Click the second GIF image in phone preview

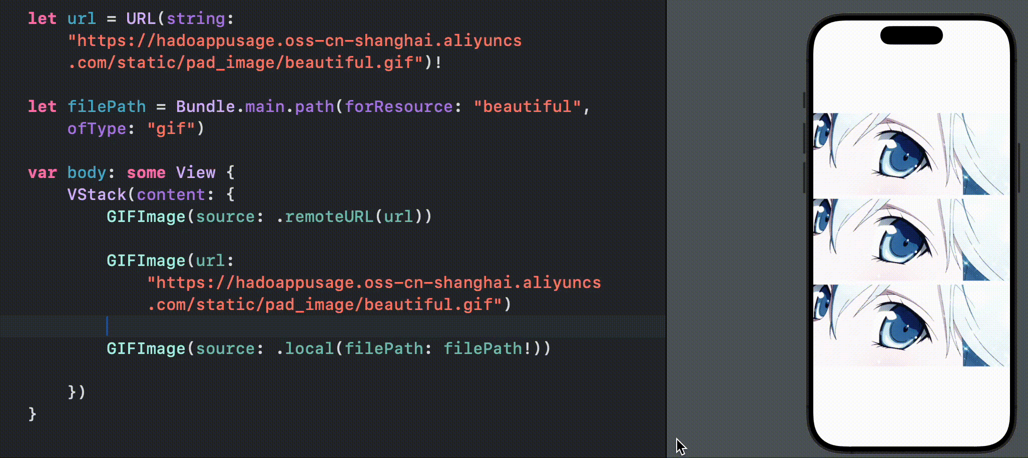tap(911, 240)
